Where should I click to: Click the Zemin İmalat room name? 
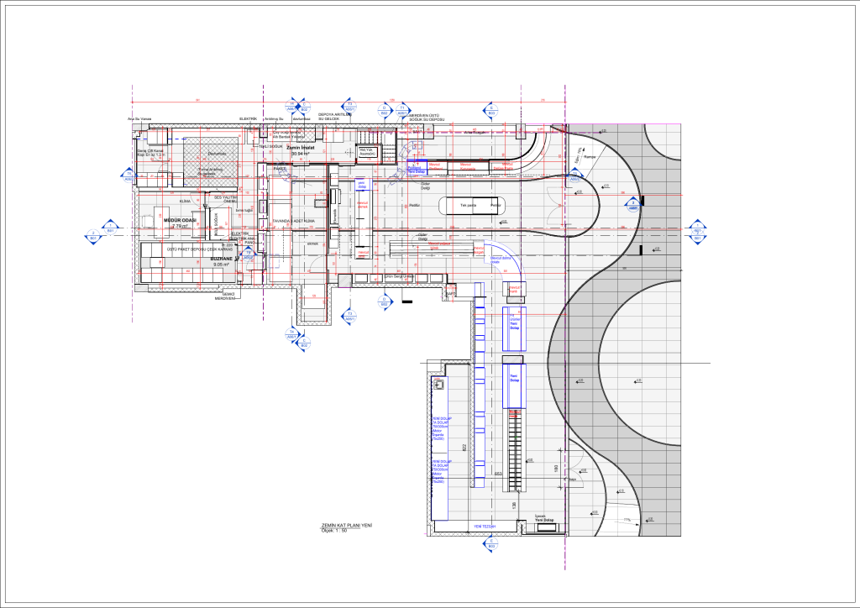click(300, 148)
